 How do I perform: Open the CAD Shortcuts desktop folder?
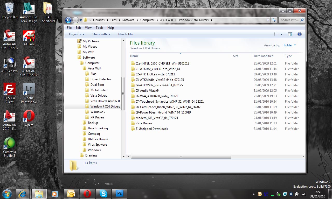coord(48,12)
